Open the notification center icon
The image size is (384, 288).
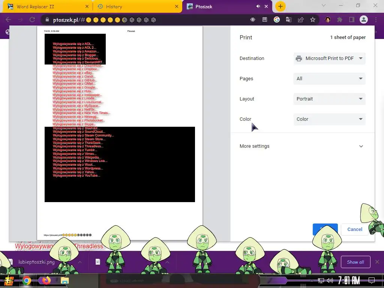coord(372,280)
